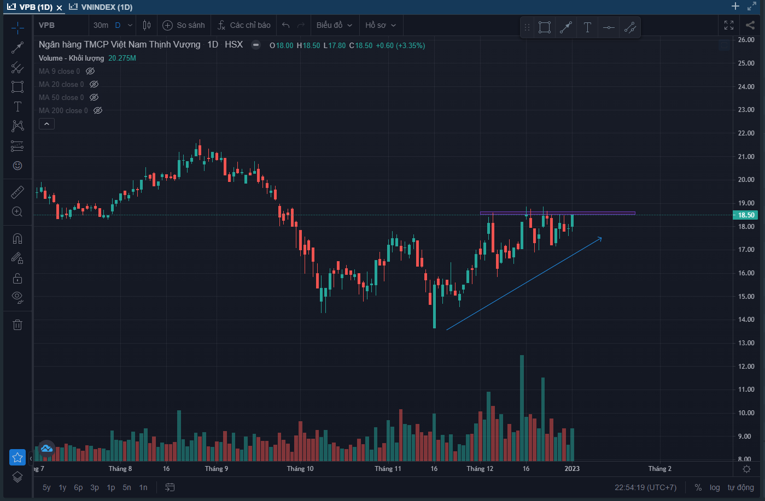Click the trash icon to remove drawings

[17, 325]
